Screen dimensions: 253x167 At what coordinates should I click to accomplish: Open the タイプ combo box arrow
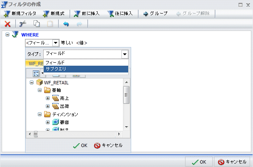(x=125, y=54)
